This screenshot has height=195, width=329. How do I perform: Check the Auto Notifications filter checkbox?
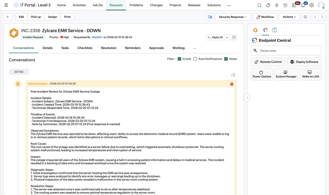195,59
